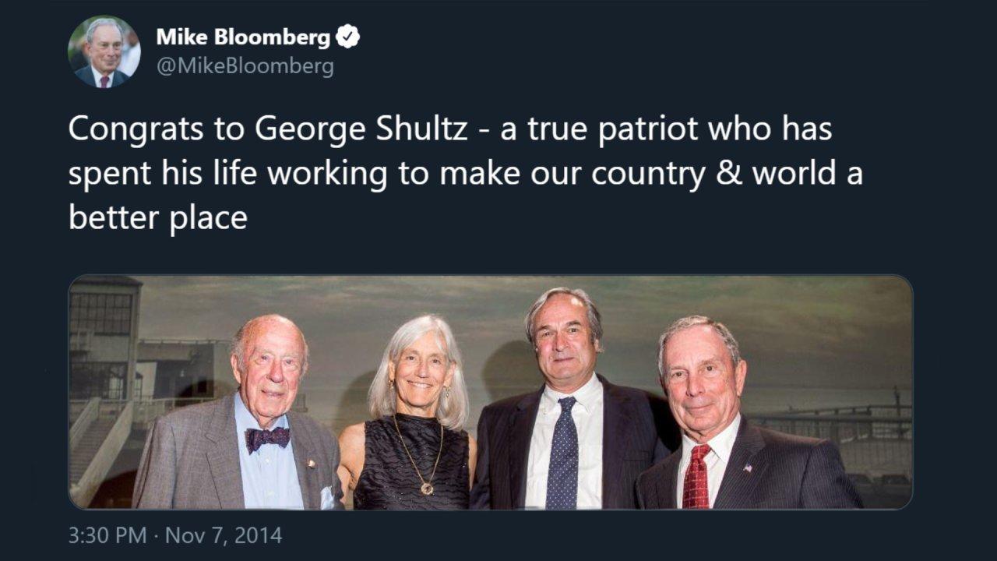Click the Nov 7, 2014 date

point(224,535)
